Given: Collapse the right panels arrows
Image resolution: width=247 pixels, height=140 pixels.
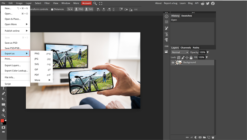Looking at the screenshot, I should (x=193, y=12).
